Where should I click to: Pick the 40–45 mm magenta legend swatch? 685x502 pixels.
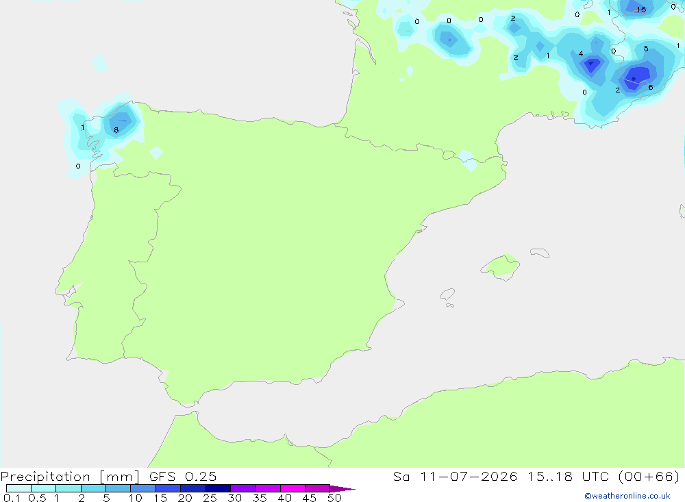point(292,488)
